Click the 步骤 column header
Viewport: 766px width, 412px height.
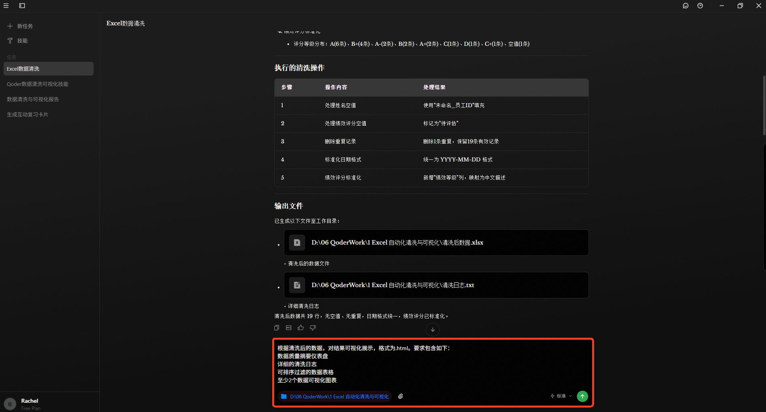(x=287, y=87)
